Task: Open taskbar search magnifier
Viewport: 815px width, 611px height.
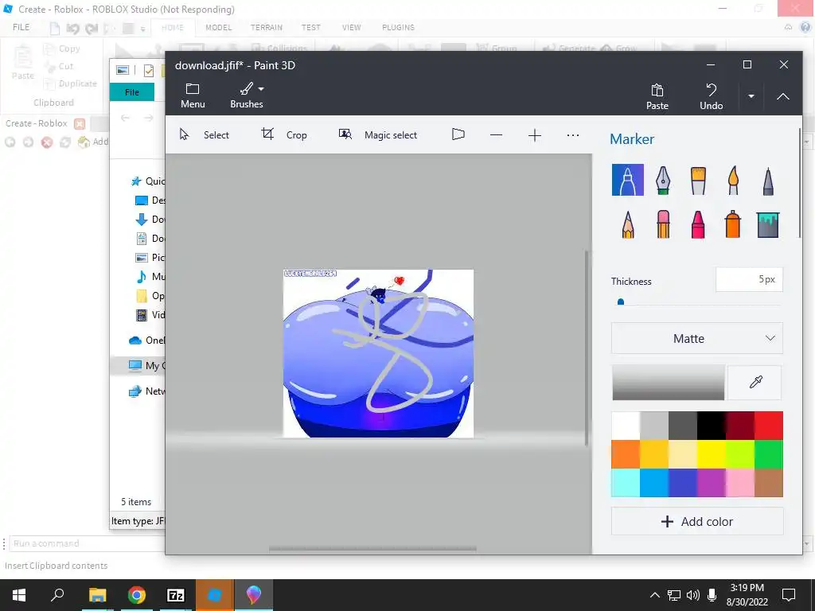Action: point(57,595)
